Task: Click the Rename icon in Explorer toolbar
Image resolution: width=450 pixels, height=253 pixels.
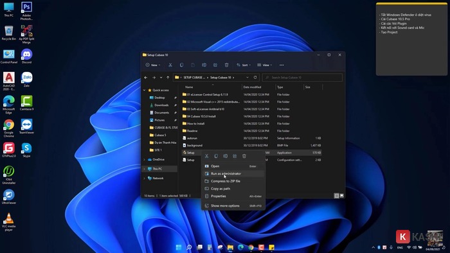Action: click(x=204, y=65)
